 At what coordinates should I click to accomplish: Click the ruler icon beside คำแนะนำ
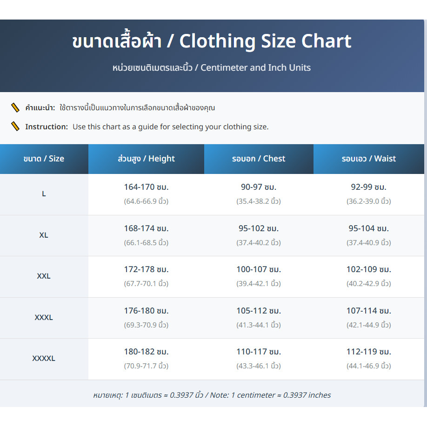pos(15,108)
